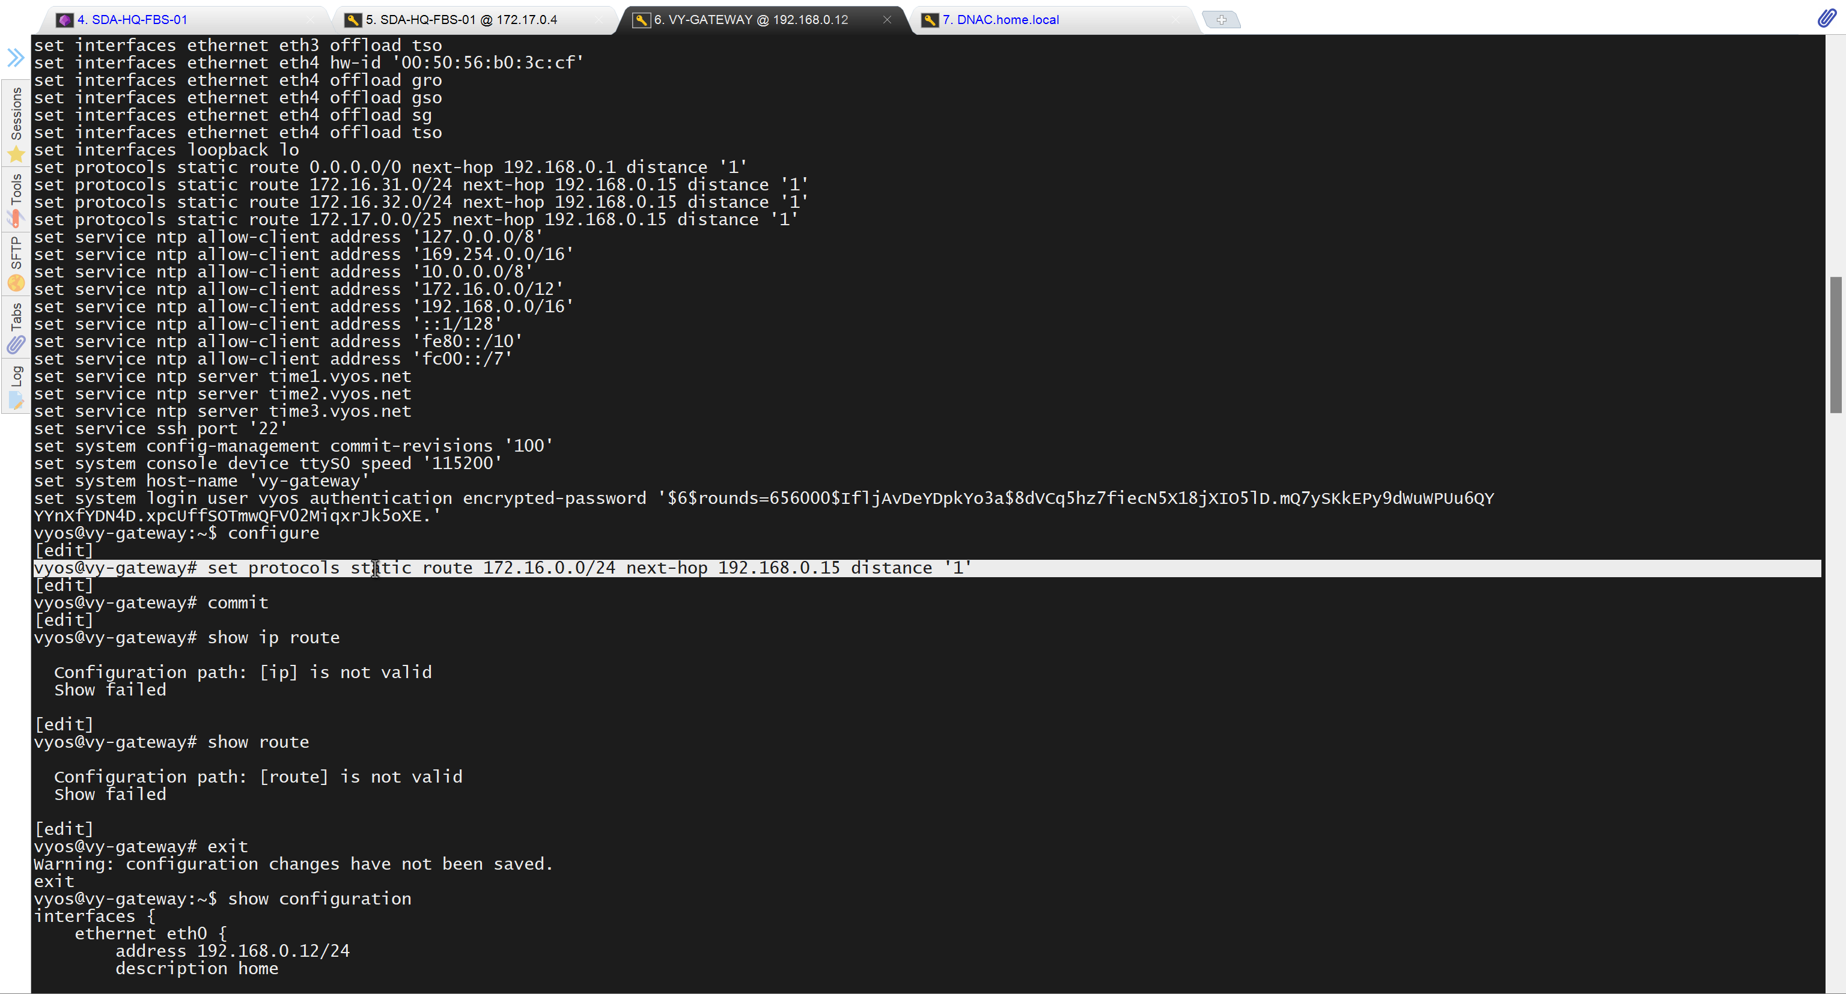Click purple gem icon on tab 4
Image resolution: width=1846 pixels, height=994 pixels.
pos(64,20)
